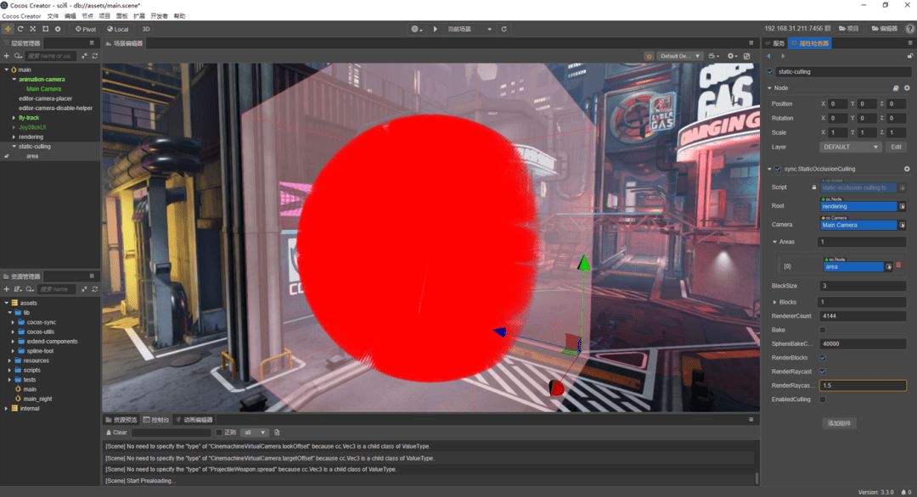
Task: Collapse the main scene node
Action: [7, 70]
